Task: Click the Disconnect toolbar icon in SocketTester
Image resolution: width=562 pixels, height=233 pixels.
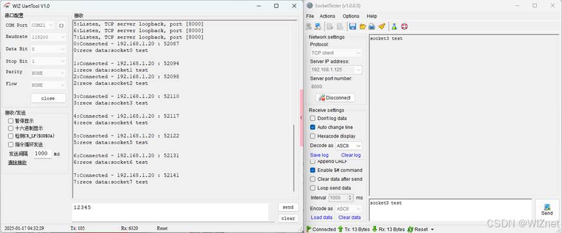Action: (x=317, y=26)
